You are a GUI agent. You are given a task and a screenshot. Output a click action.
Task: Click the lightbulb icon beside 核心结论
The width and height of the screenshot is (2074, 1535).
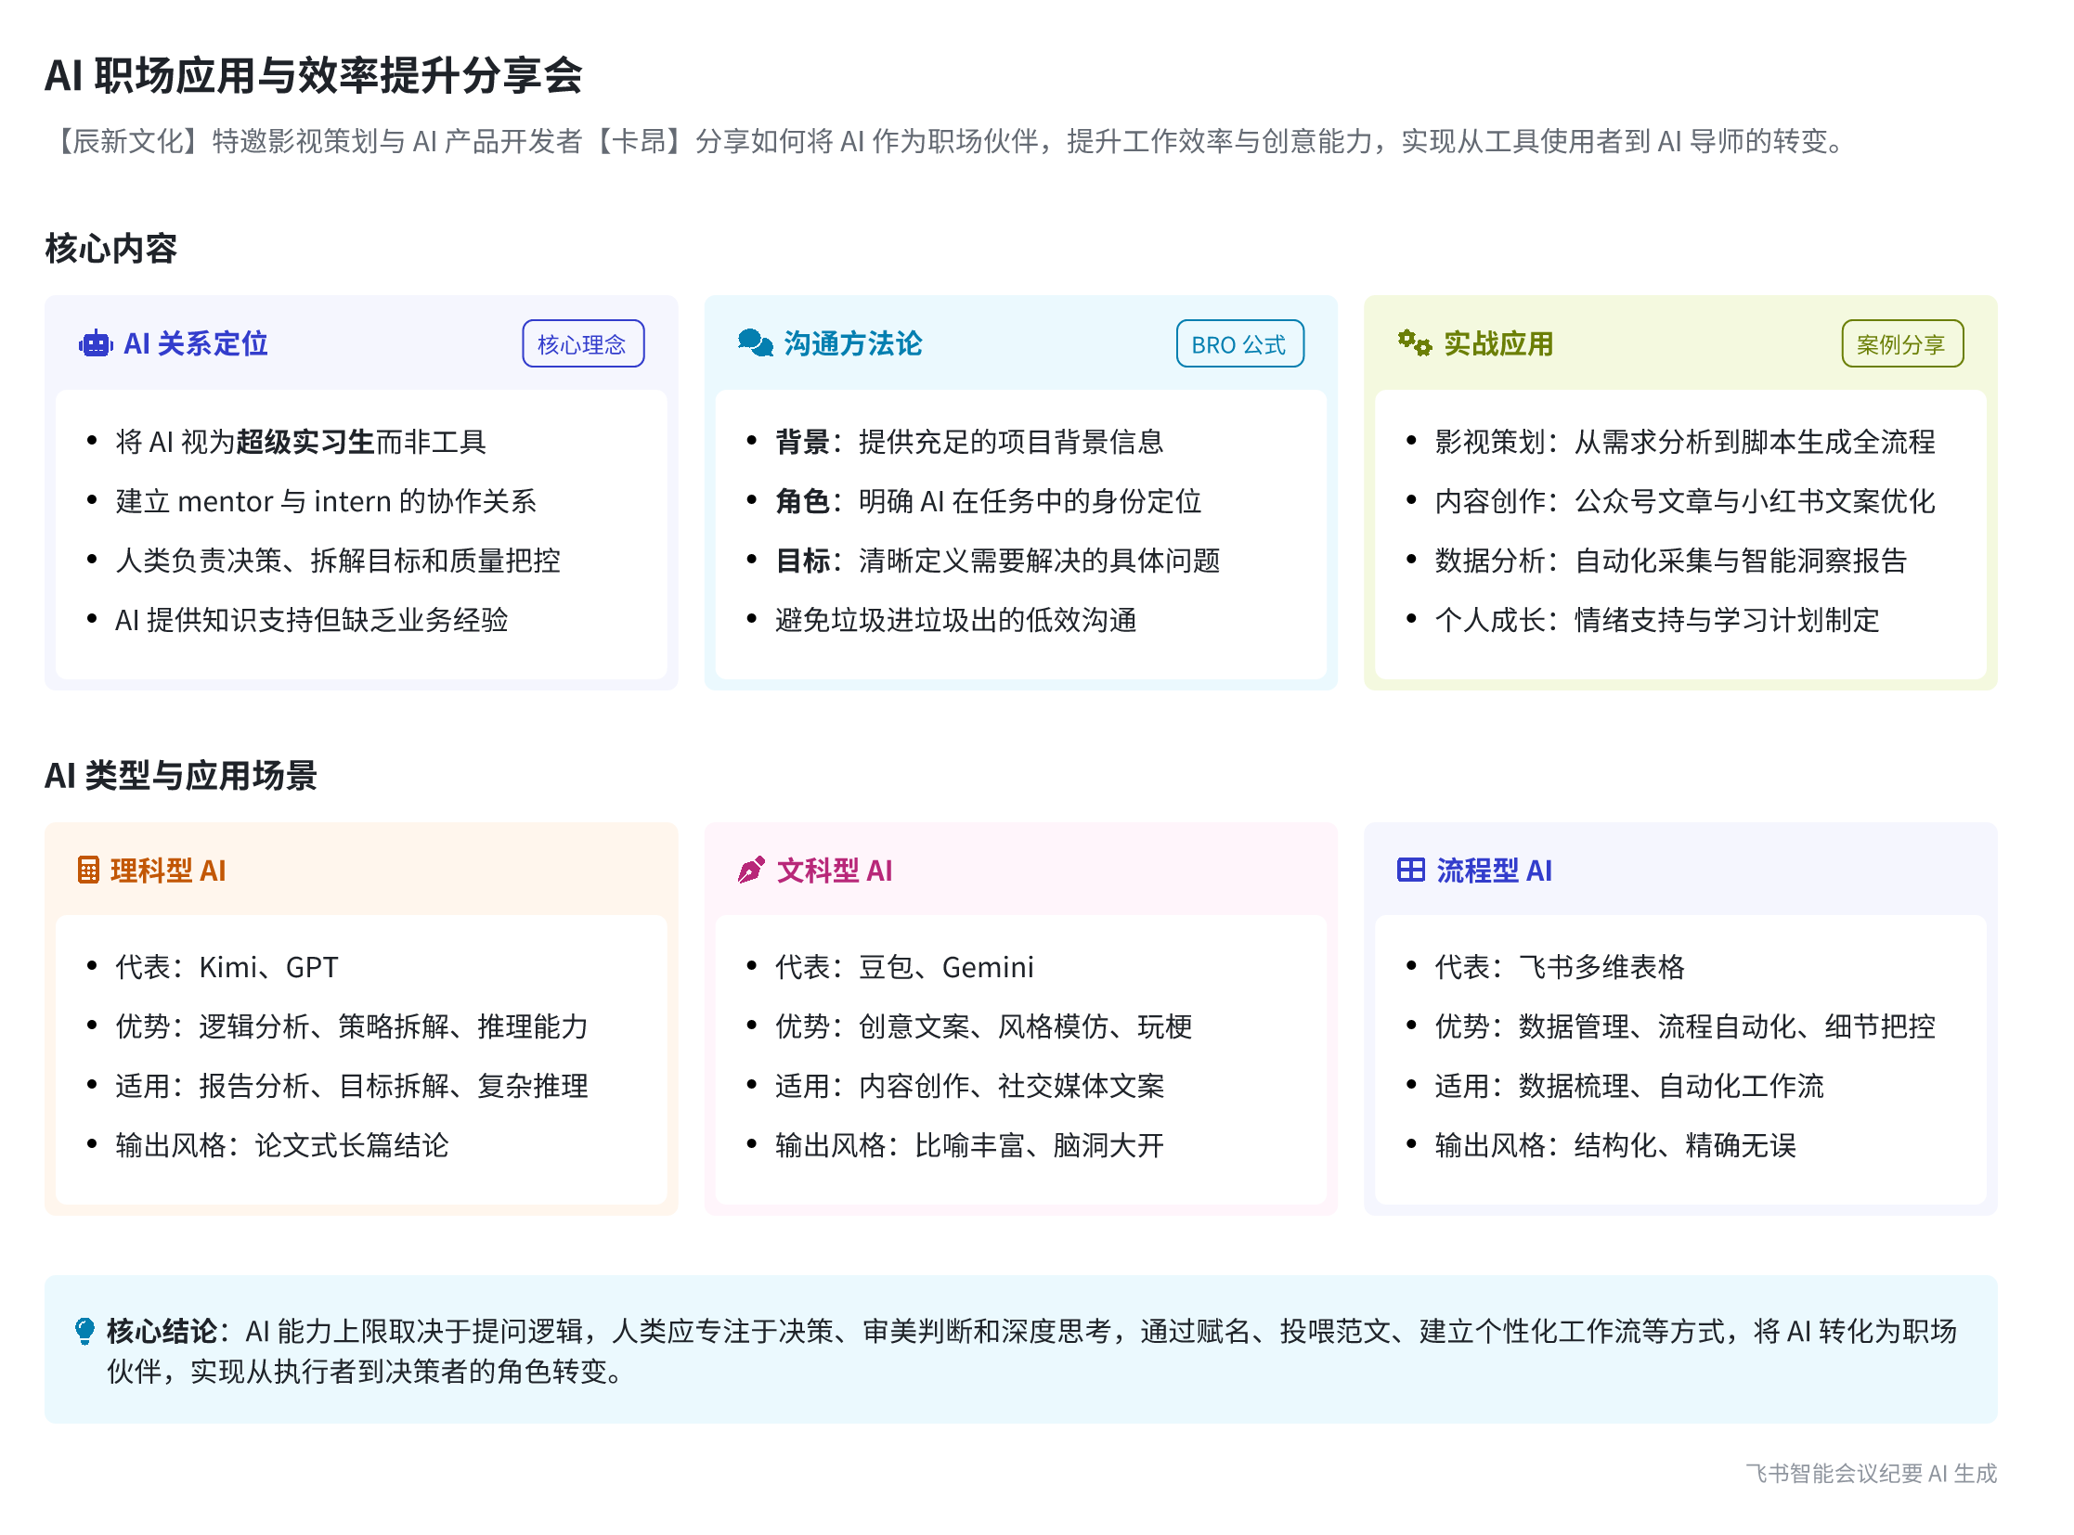(x=84, y=1331)
